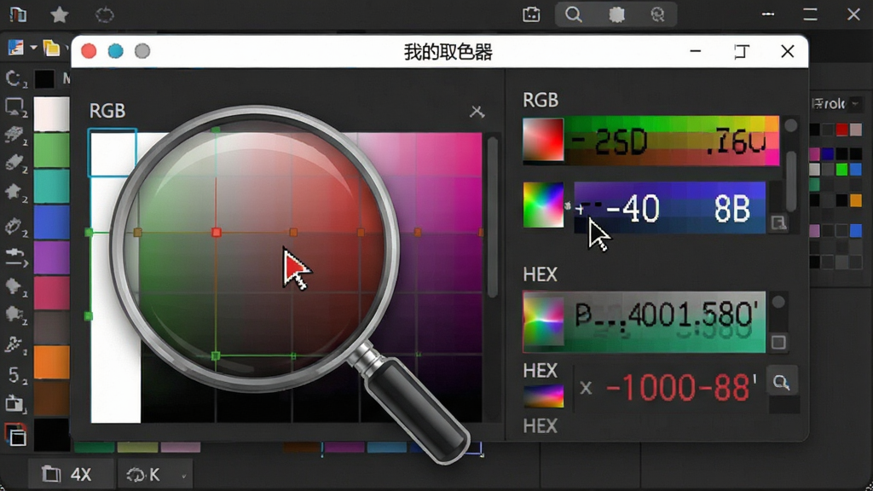873x491 pixels.
Task: Click the star favorite icon in top bar
Action: (59, 14)
